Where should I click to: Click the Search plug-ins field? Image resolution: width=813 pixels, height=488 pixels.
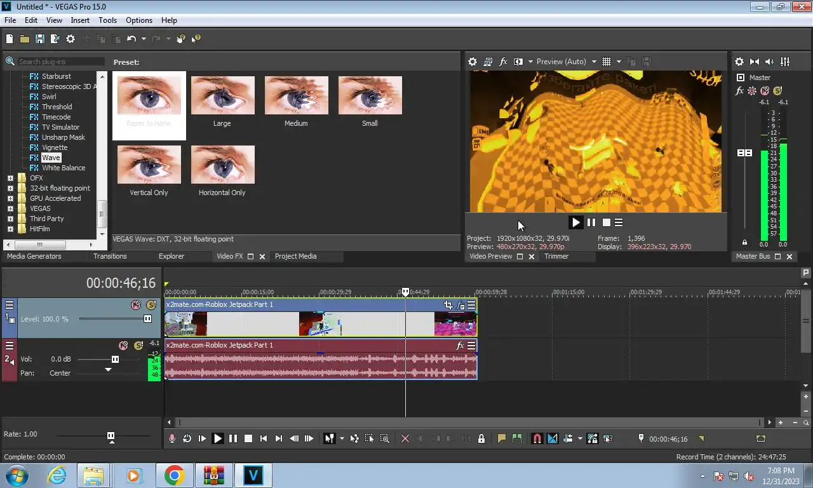[60, 62]
